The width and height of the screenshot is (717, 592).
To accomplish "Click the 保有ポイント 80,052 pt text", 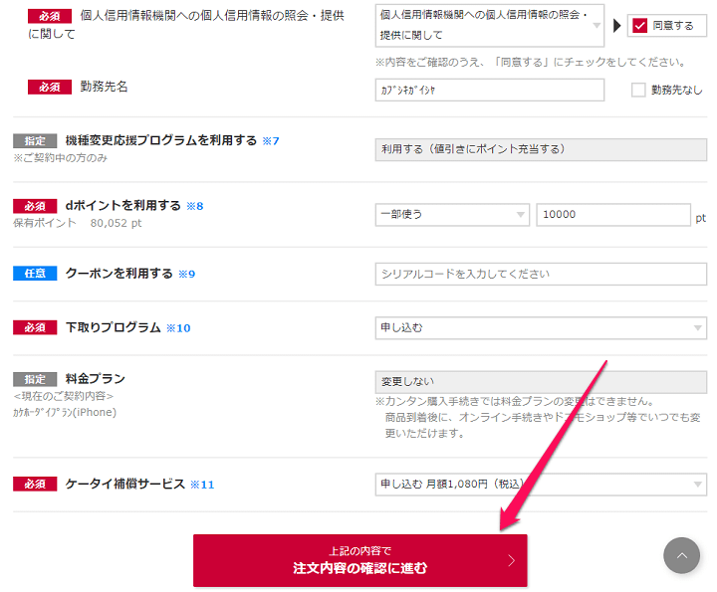I will [x=78, y=223].
